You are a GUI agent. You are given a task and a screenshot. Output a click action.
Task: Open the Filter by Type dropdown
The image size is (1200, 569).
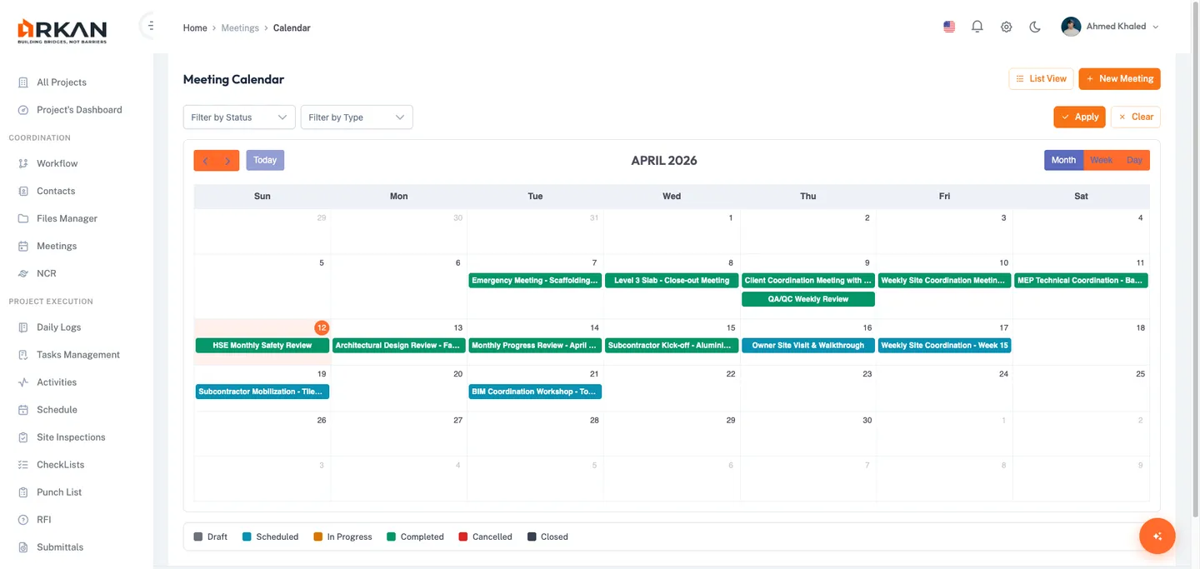click(356, 117)
